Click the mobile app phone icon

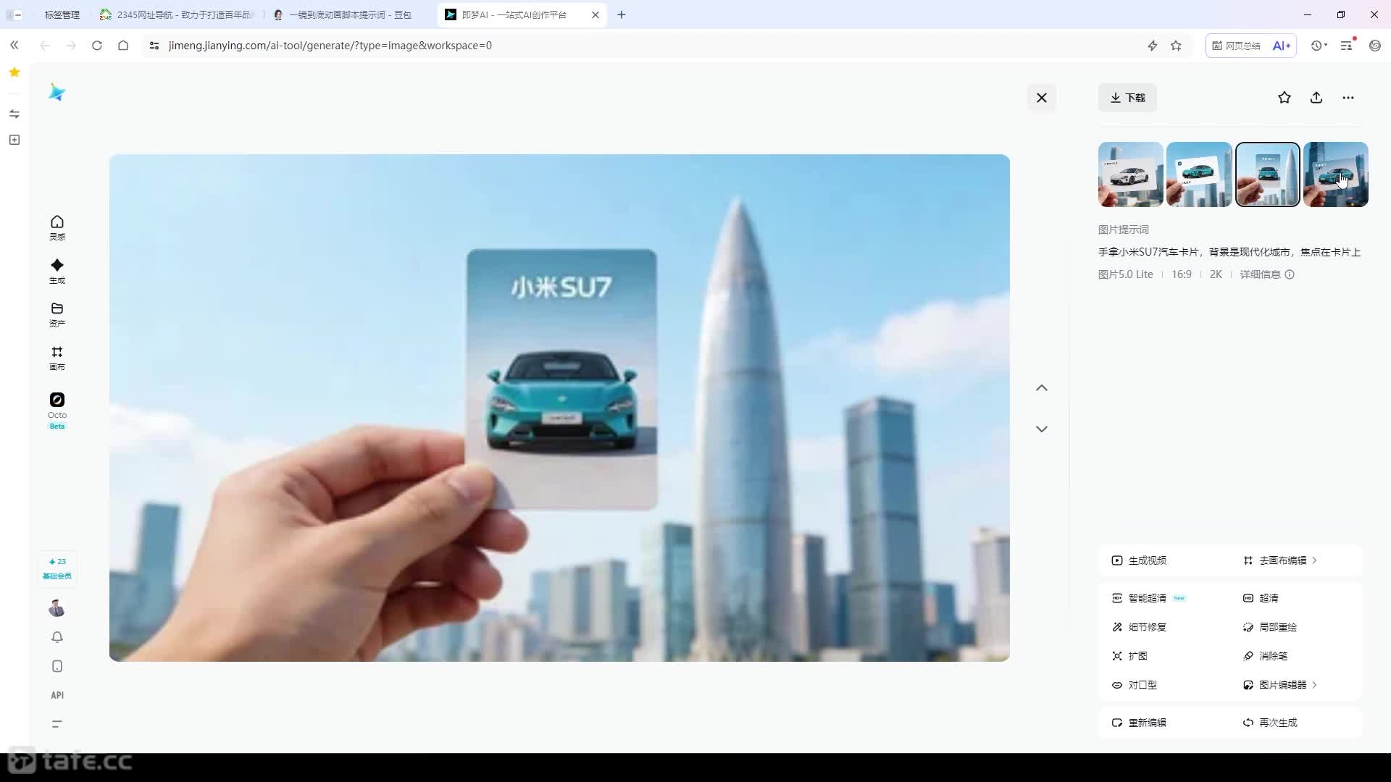click(x=57, y=666)
